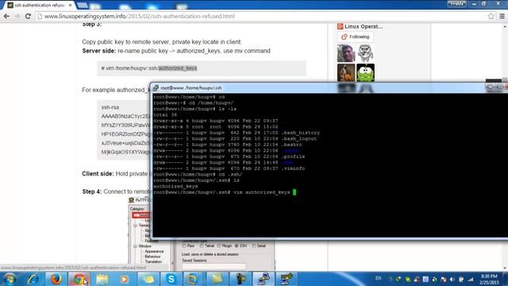The image size is (508, 286).
Task: Click the page scrollbar down arrow
Action: pyautogui.click(x=505, y=269)
